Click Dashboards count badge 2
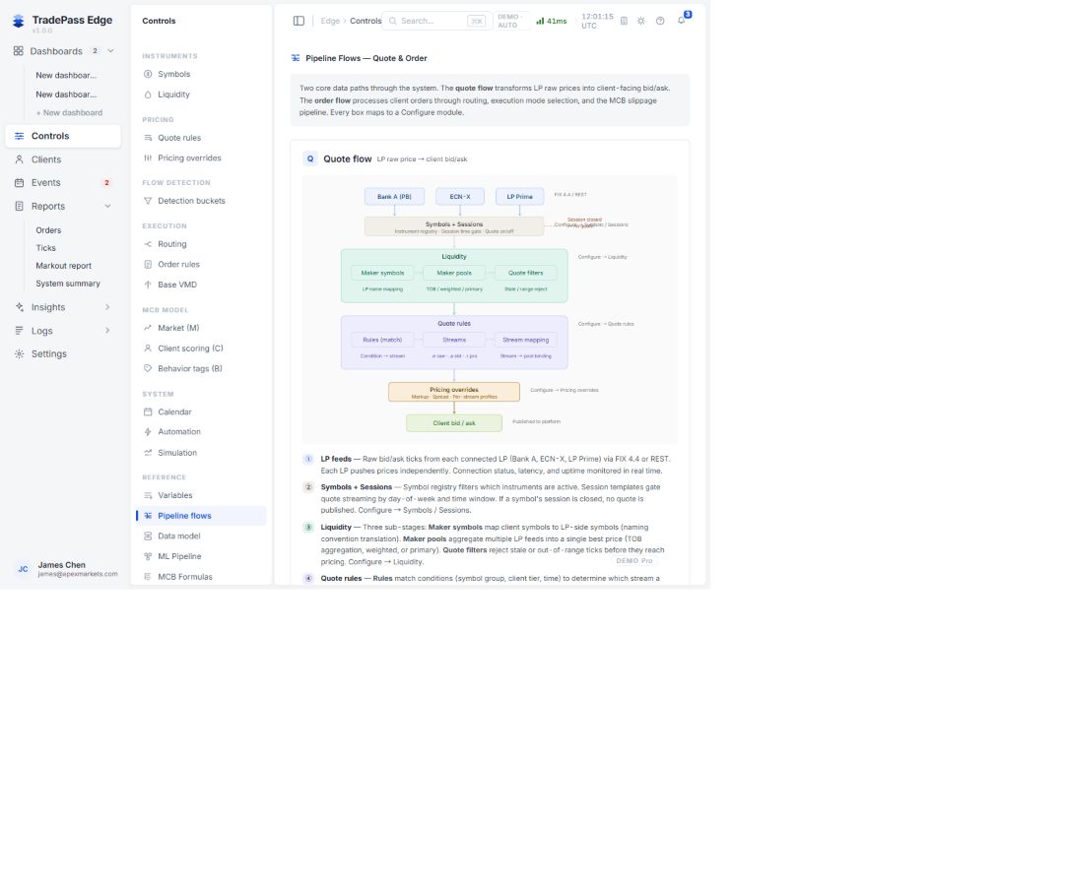Screen dimensions: 1065x884 96,51
